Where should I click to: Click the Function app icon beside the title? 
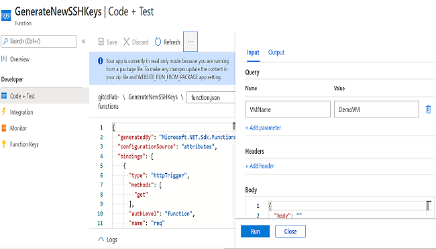pos(6,15)
